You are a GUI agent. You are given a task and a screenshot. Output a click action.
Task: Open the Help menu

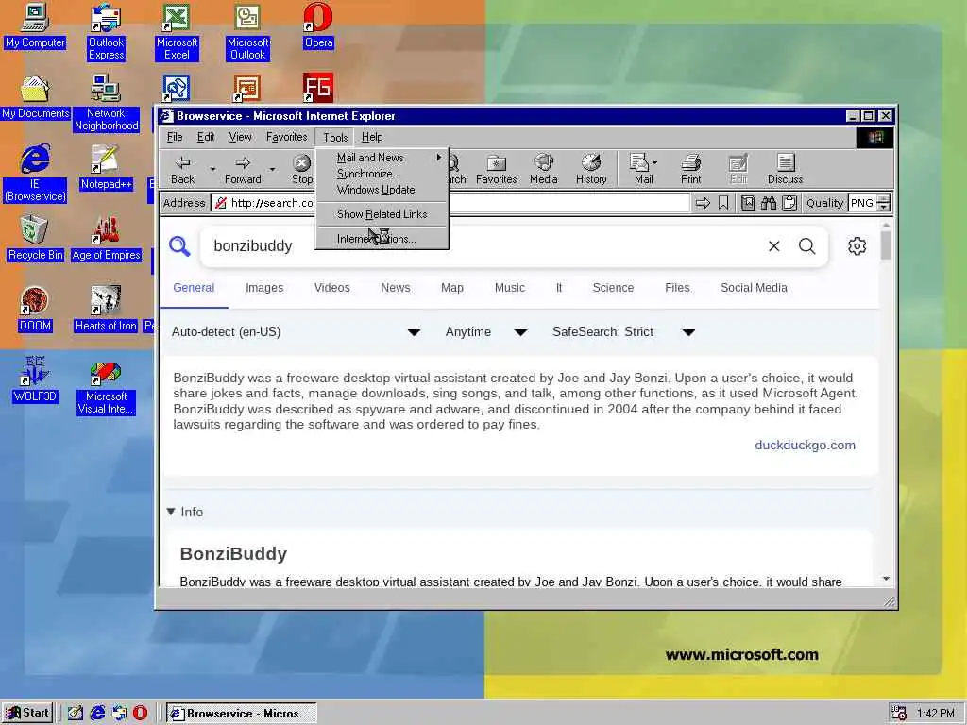point(372,137)
